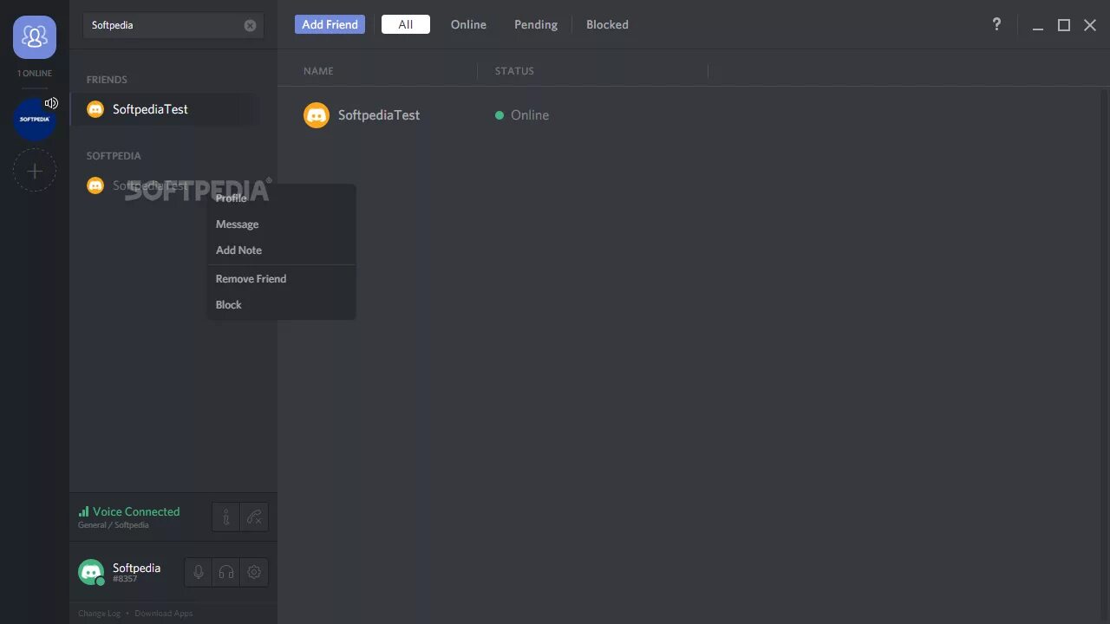Mute the microphone
The height and width of the screenshot is (624, 1110).
pos(198,572)
